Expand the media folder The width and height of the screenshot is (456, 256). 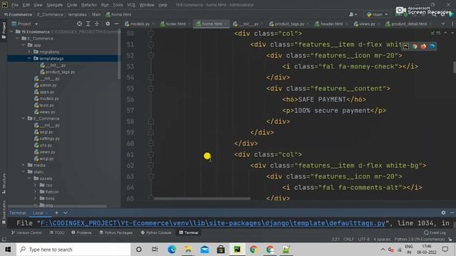[24, 165]
